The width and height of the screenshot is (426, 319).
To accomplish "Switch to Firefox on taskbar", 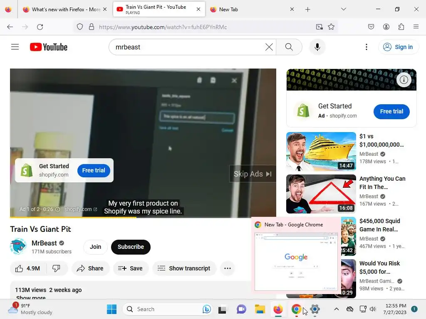I will click(278, 309).
